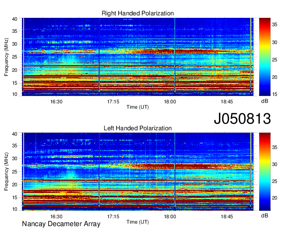Click the 18:00 tick of Right Handed plot

point(170,102)
